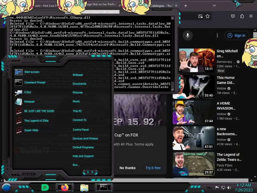
Task: Open Default Programs
Action: click(83, 147)
